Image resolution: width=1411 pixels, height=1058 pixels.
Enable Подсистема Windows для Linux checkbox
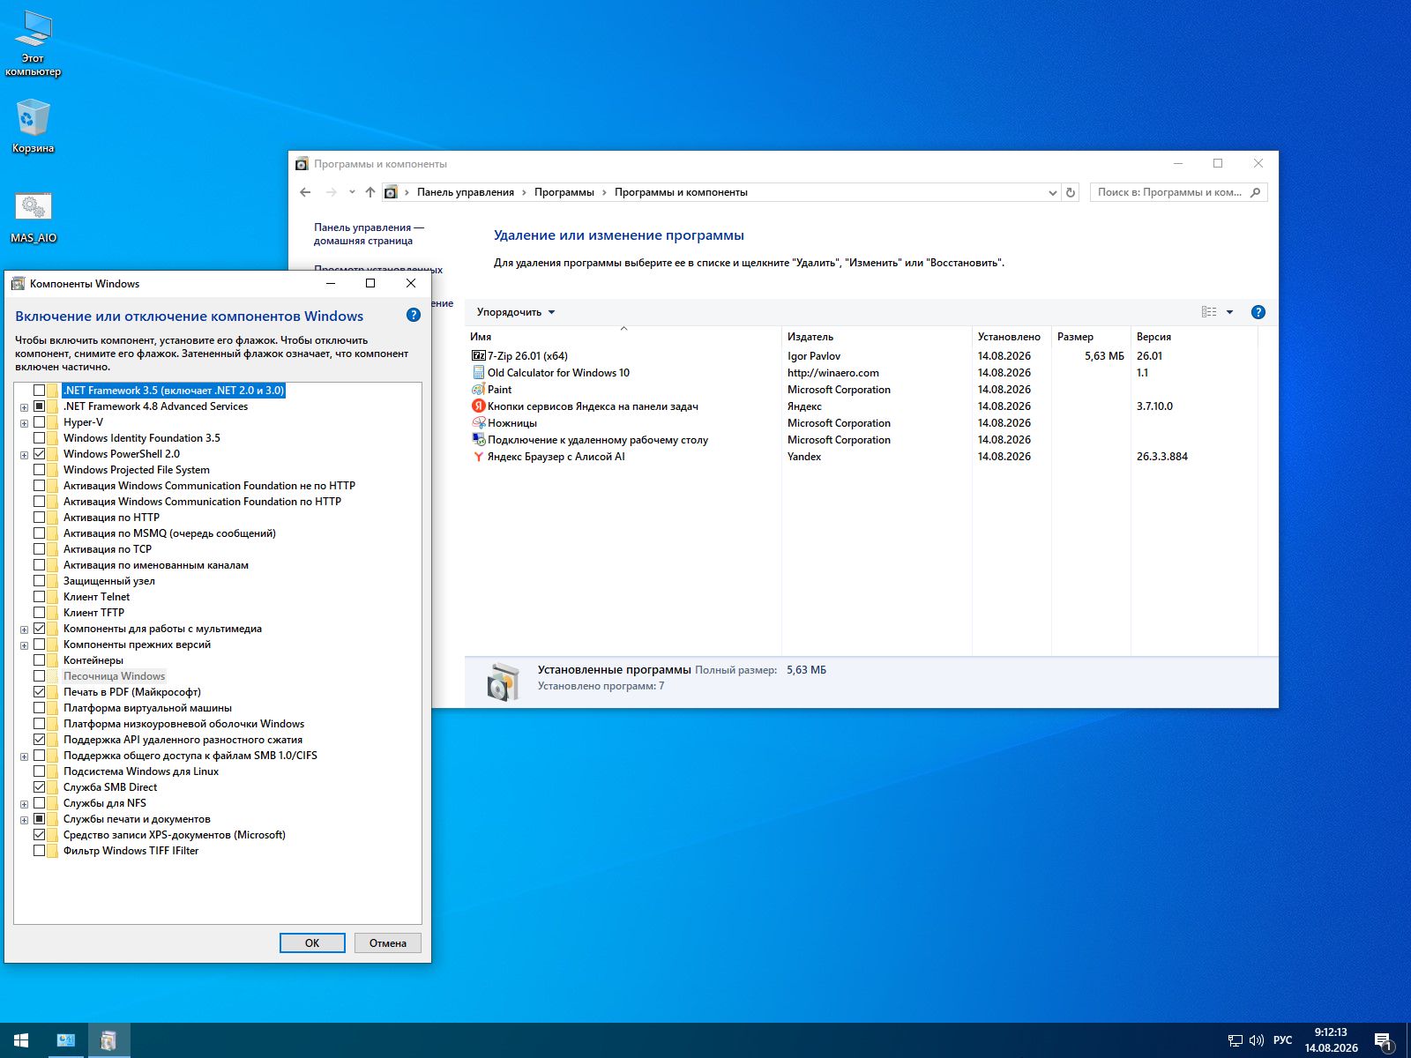[x=40, y=771]
